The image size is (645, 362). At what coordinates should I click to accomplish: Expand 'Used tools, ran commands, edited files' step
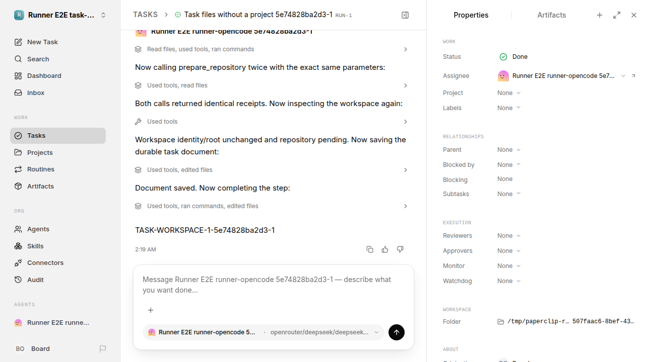[x=272, y=206]
